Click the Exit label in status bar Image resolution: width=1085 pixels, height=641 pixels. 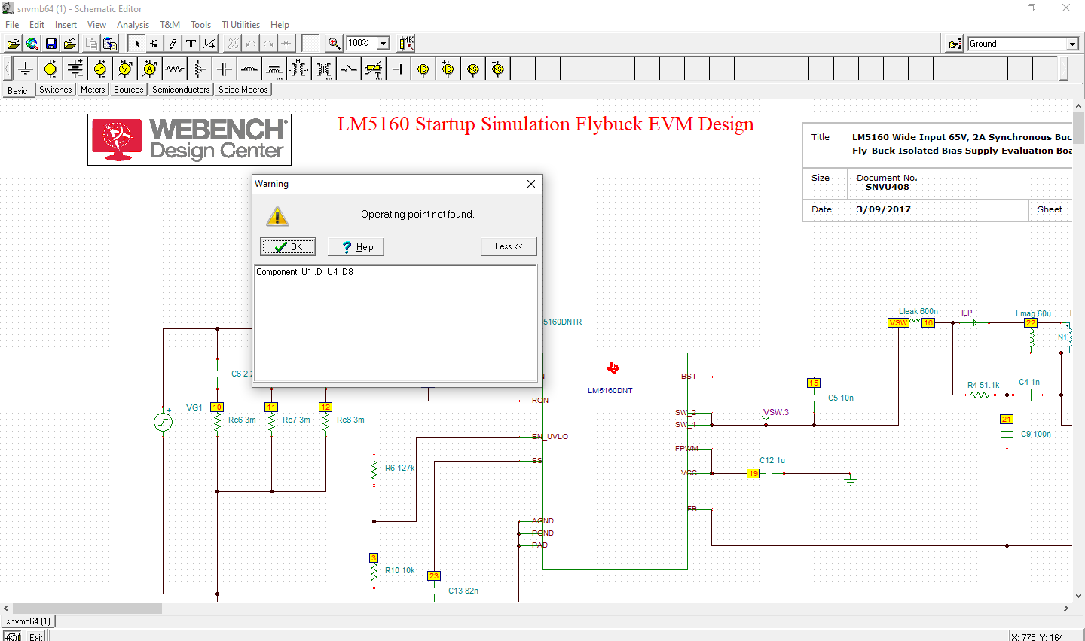(x=36, y=637)
